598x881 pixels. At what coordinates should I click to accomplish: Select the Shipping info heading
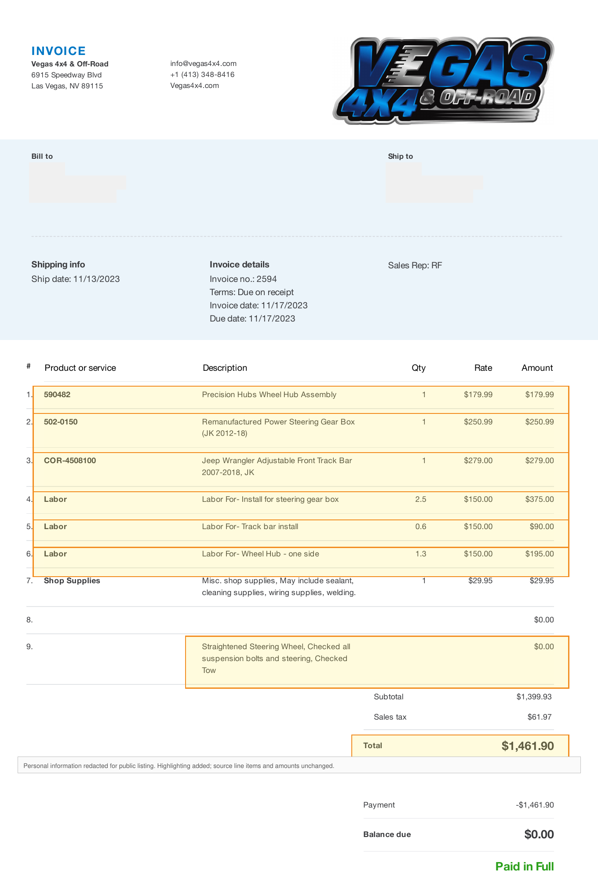coord(58,264)
